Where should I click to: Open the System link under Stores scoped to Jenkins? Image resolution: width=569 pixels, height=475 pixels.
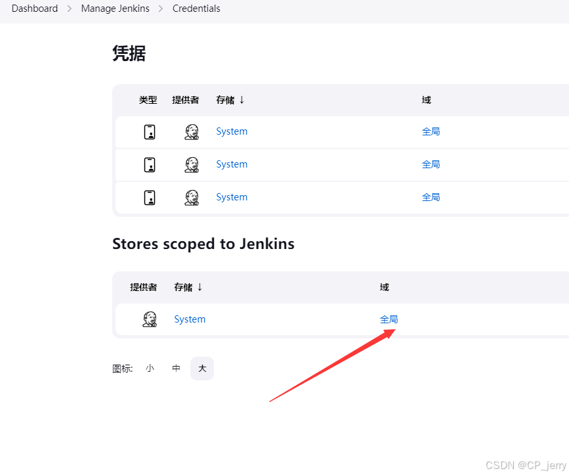pyautogui.click(x=190, y=319)
